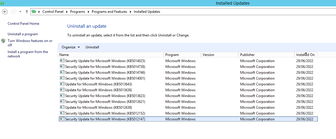Open the recent locations dropdown arrow

(x=20, y=12)
